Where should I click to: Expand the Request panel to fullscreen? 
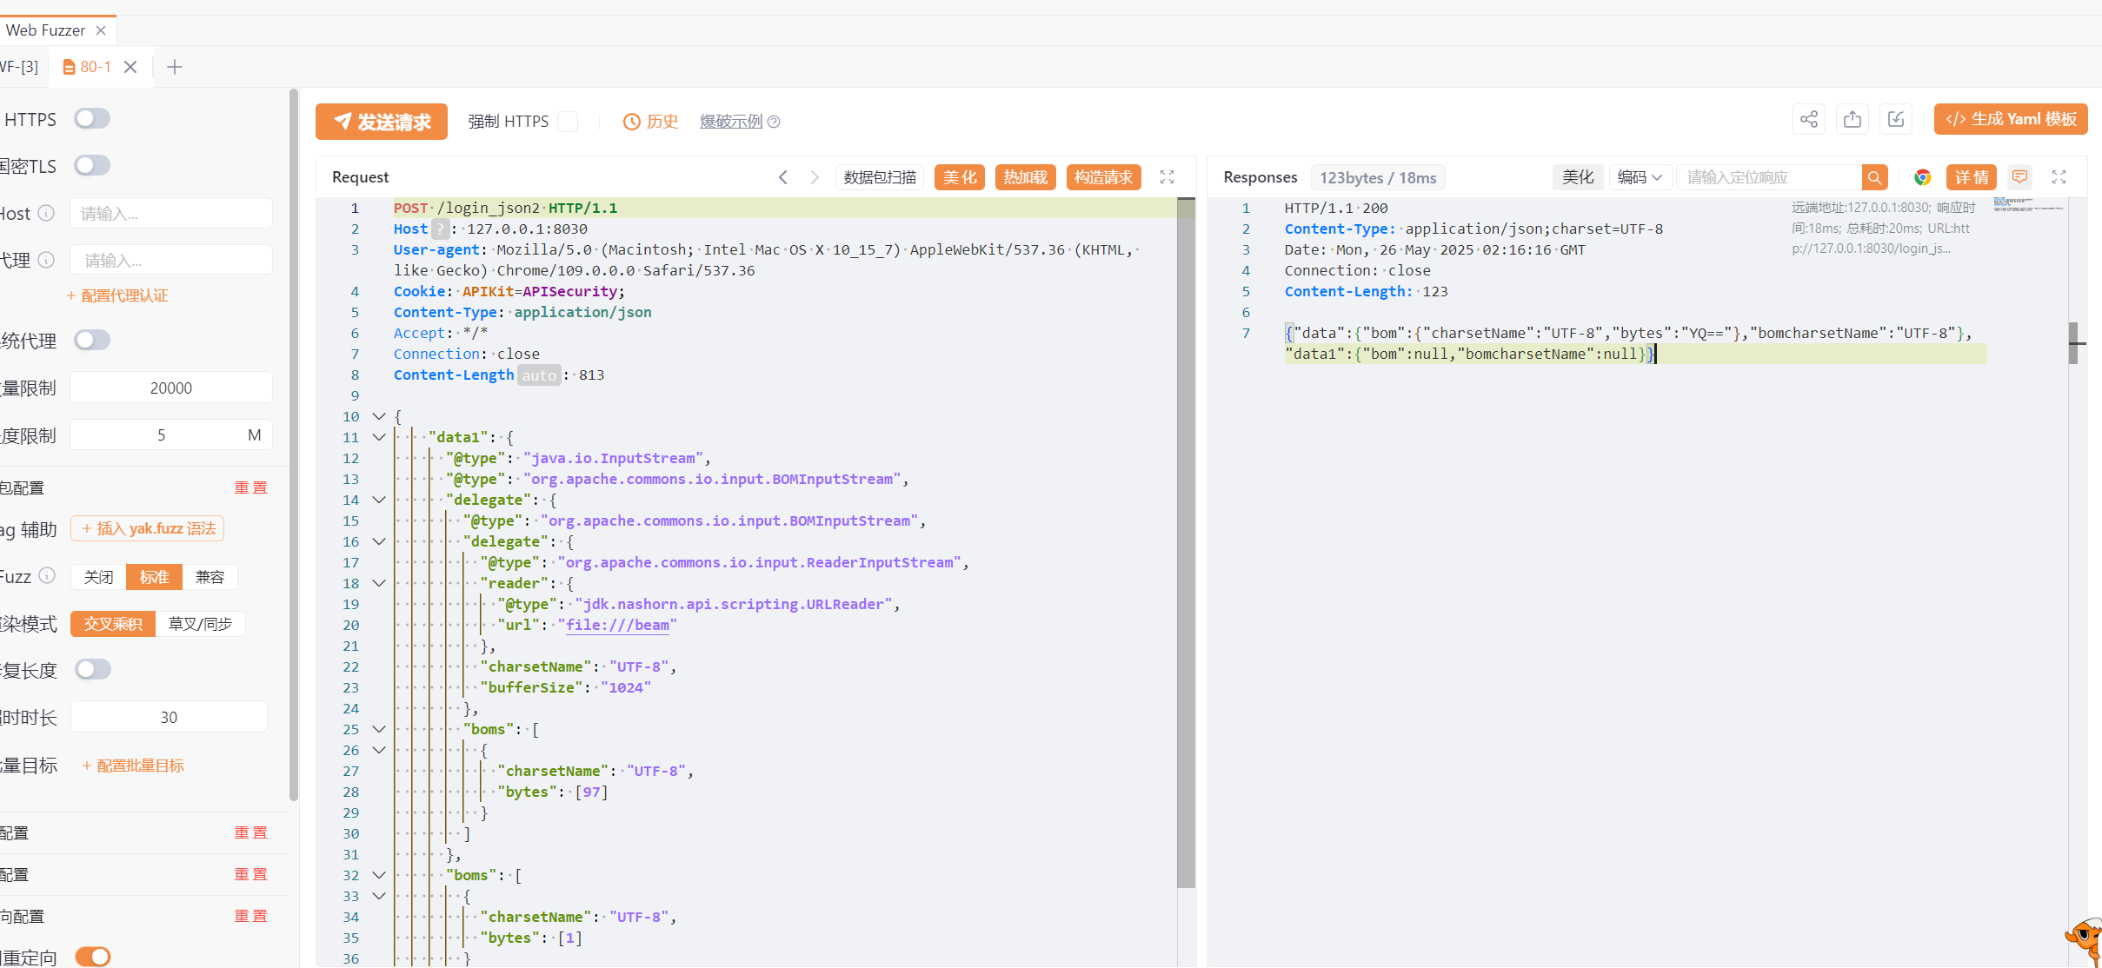[x=1167, y=177]
